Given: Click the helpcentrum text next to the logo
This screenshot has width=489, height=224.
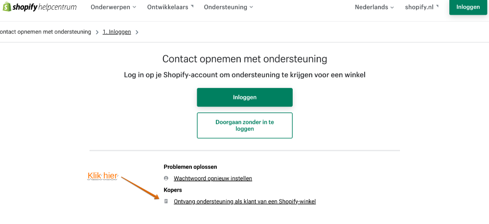Looking at the screenshot, I should [x=59, y=7].
